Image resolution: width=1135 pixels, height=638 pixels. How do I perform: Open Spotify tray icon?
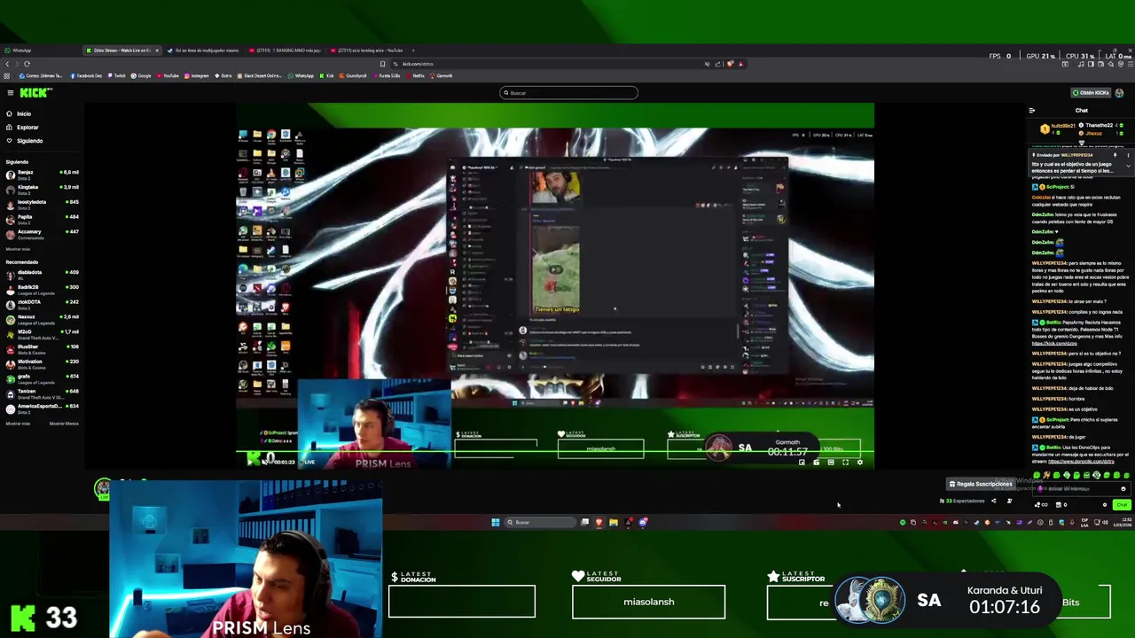click(x=903, y=522)
